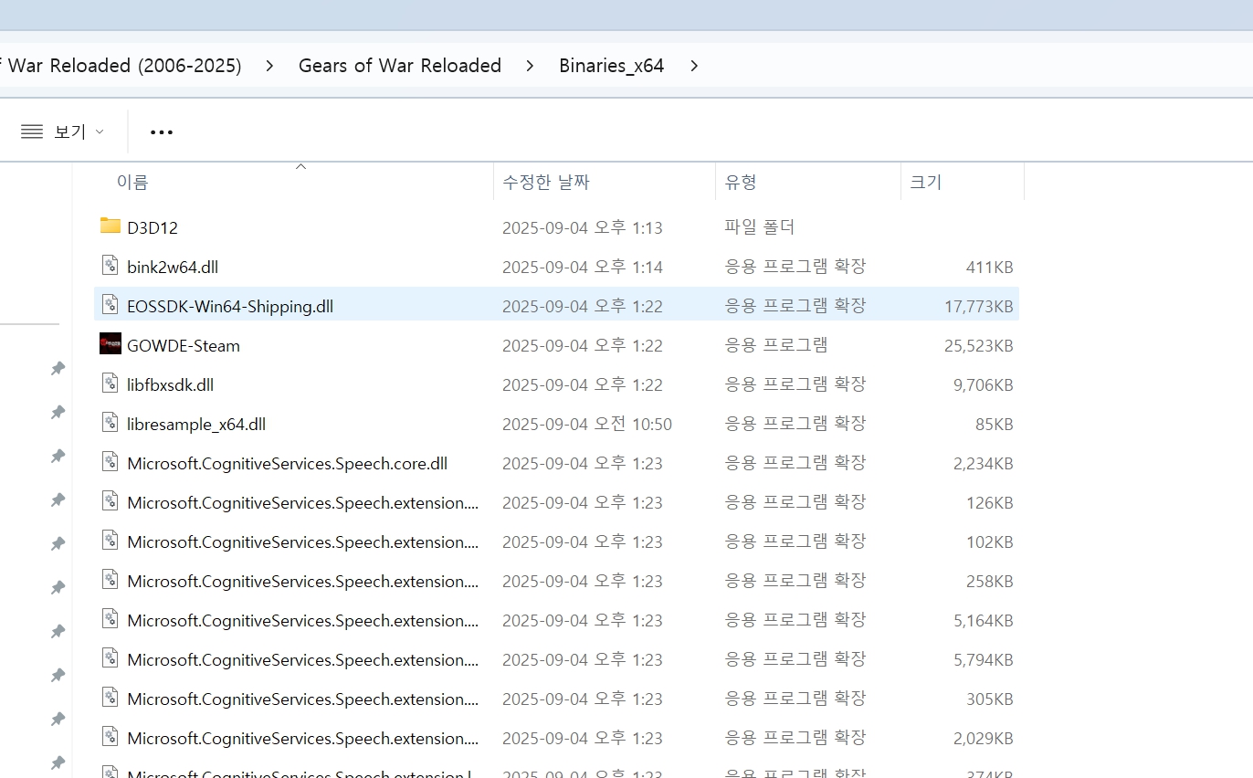This screenshot has width=1253, height=778.
Task: Click the bink2w64.dll file icon
Action: point(111,266)
